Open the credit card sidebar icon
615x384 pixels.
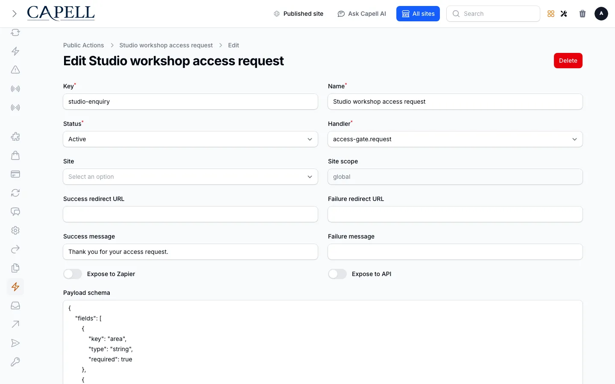tap(15, 174)
